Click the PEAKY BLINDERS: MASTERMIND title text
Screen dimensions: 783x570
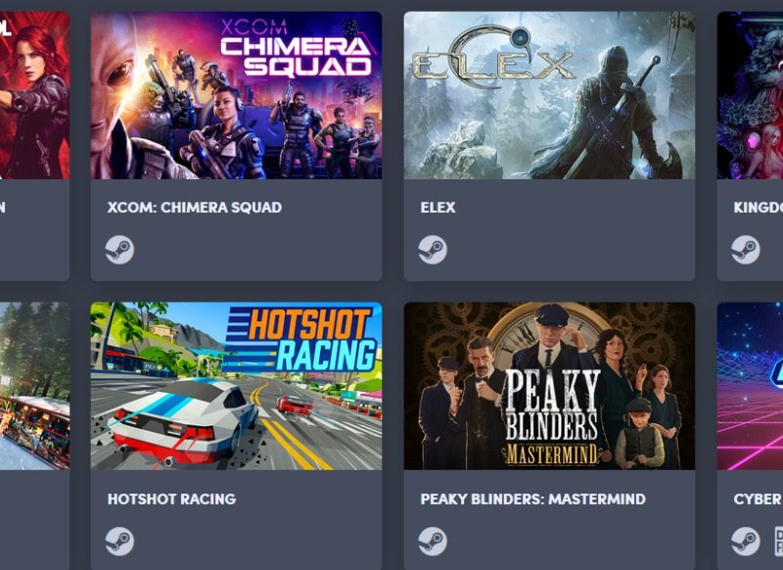[532, 499]
